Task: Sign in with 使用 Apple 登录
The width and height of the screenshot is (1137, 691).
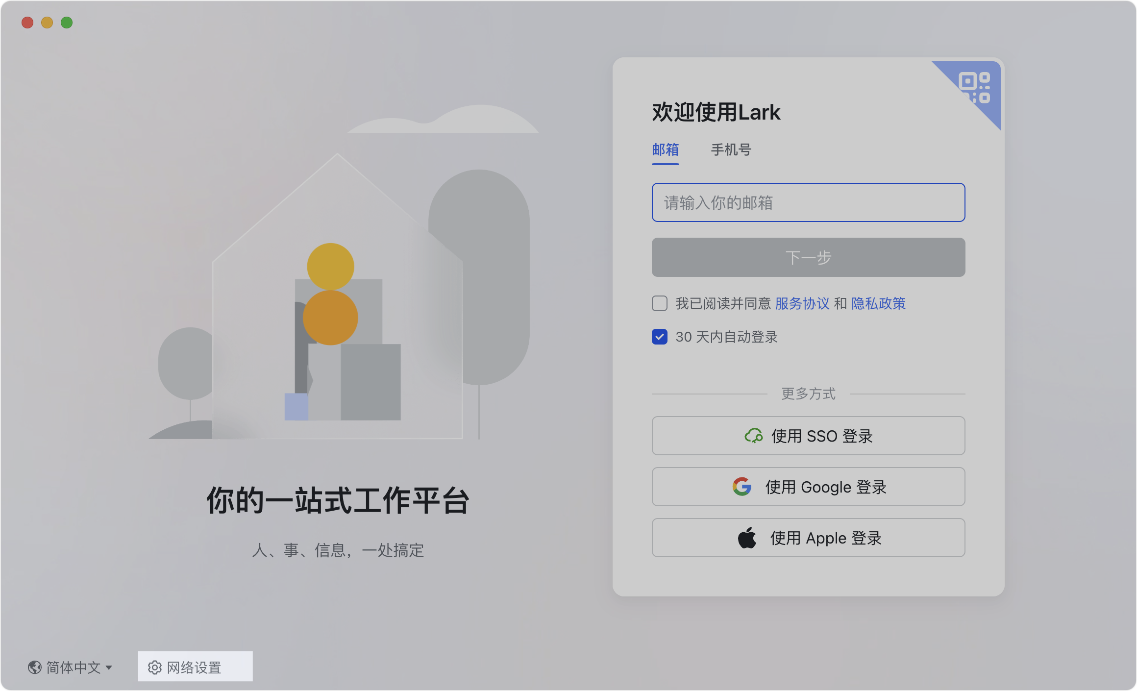Action: pos(808,538)
